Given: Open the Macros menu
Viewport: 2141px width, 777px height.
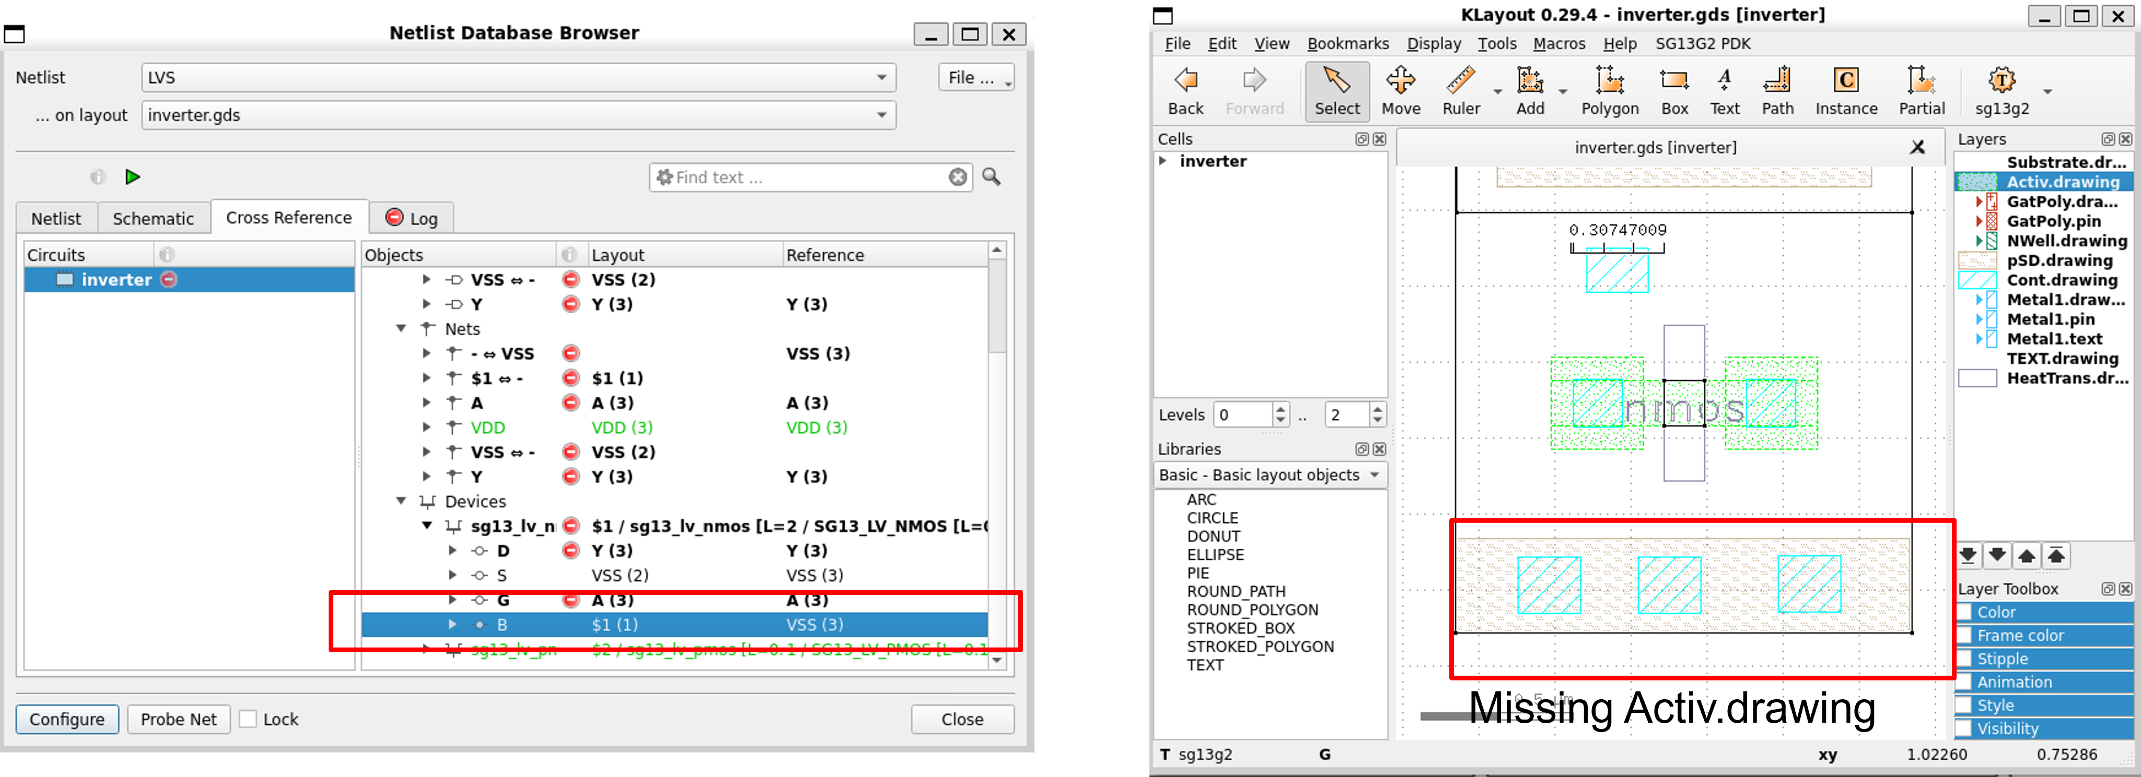Looking at the screenshot, I should (x=1558, y=43).
